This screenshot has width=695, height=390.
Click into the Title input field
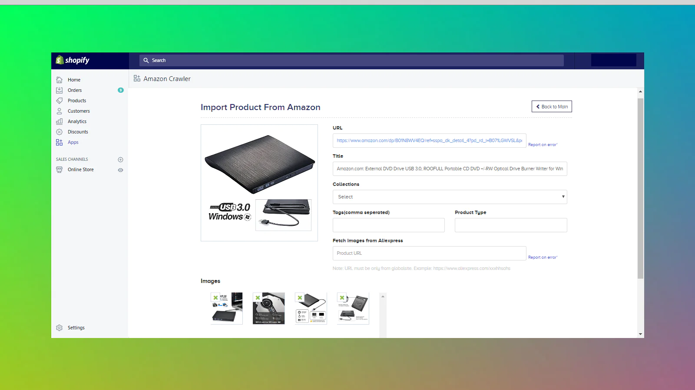point(450,169)
